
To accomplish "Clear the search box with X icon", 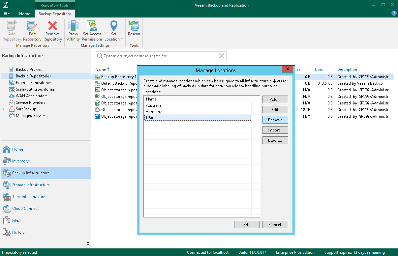I will (222, 56).
